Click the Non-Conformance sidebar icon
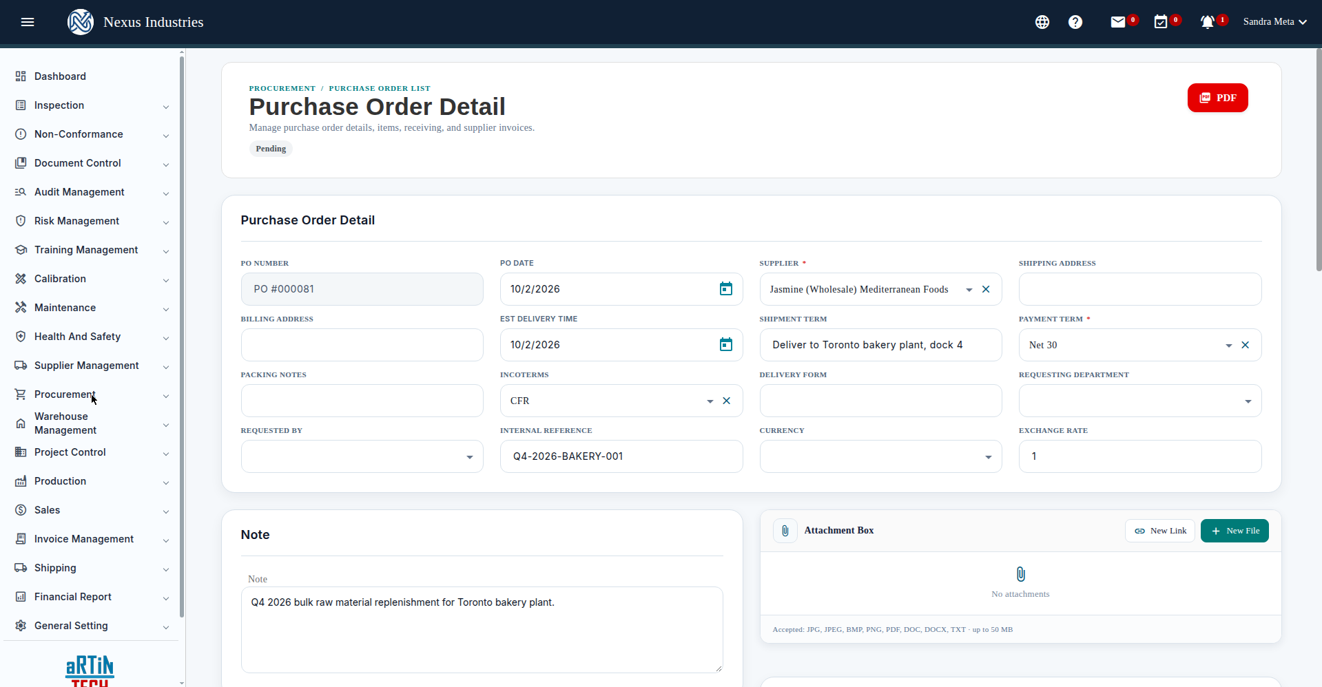This screenshot has width=1322, height=687. tap(21, 134)
